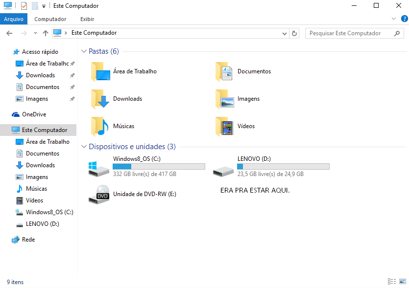Unpin Área de Trabalho pin icon in Acesso rápido
Viewport: 409px width, 288px height.
tap(72, 63)
